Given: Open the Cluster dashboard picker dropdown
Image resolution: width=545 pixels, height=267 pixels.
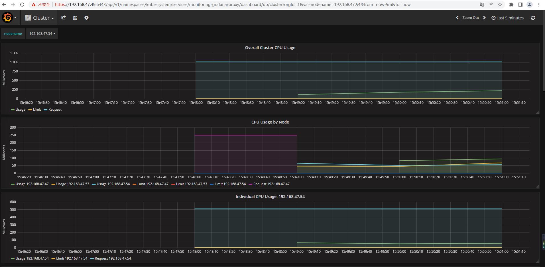Looking at the screenshot, I should [x=39, y=18].
